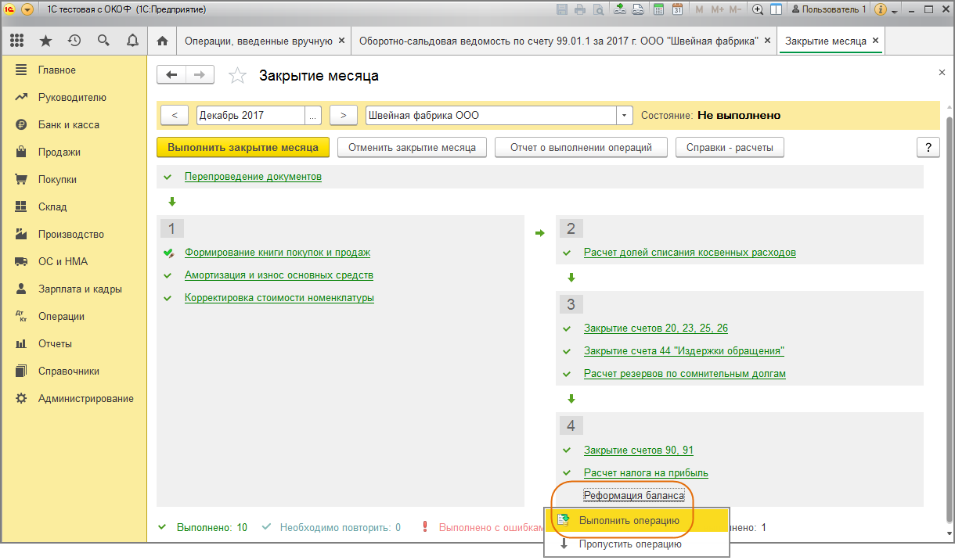Close the Операции, введенные вручную tab
This screenshot has height=560, width=955.
click(341, 41)
